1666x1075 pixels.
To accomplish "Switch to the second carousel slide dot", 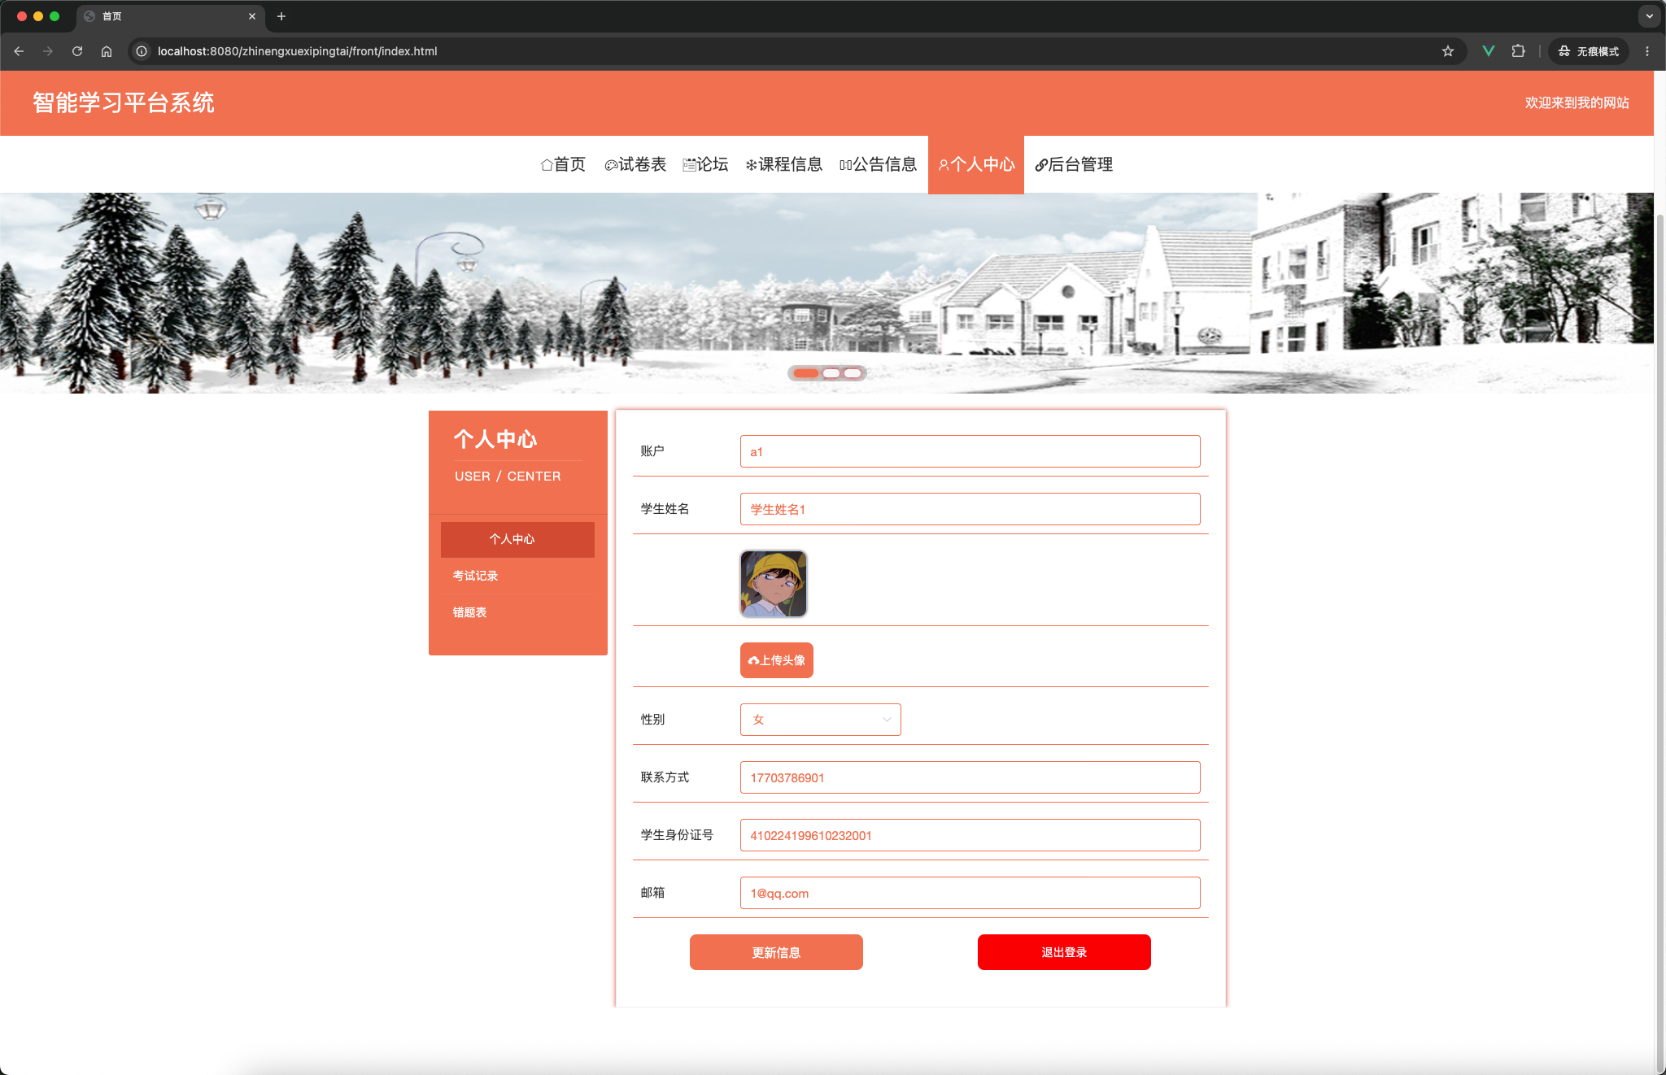I will coord(831,373).
